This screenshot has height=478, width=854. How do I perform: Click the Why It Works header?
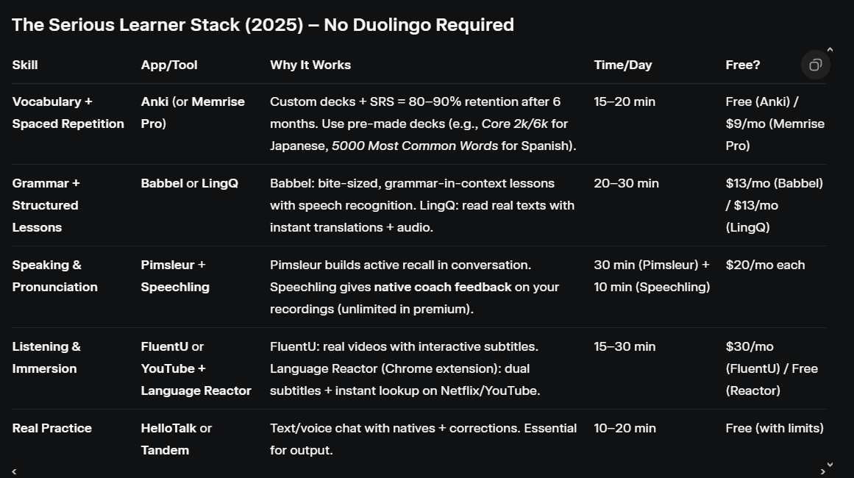coord(310,65)
